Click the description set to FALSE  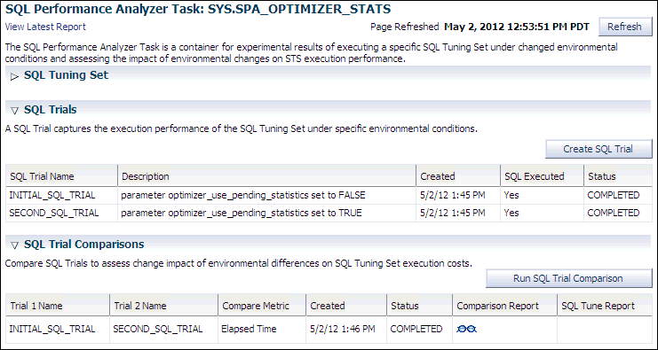point(243,196)
